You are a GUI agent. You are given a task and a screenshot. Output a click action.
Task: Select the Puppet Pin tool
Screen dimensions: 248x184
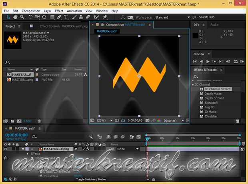point(105,17)
